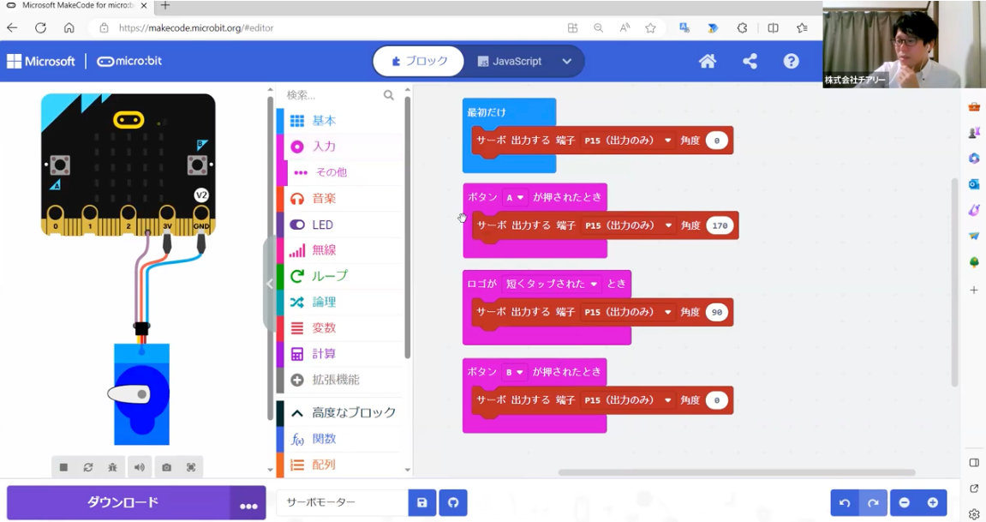Image resolution: width=986 pixels, height=522 pixels.
Task: Open 入力 block category
Action: click(x=339, y=147)
